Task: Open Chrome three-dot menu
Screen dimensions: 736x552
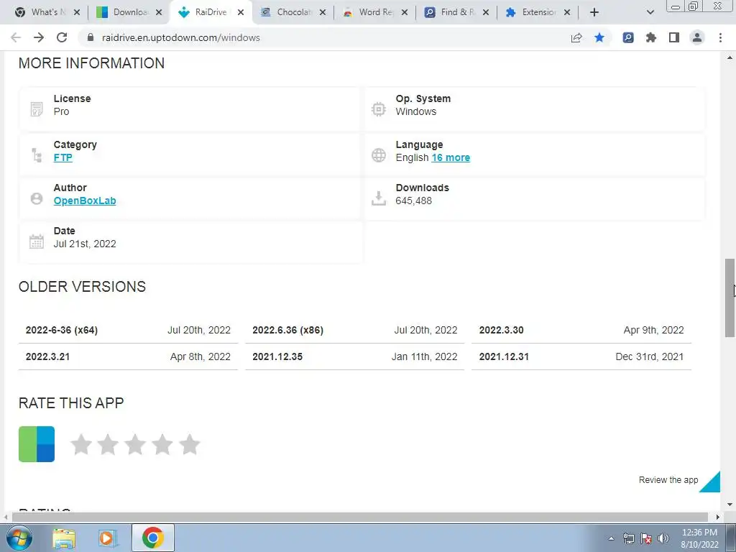Action: click(x=720, y=37)
